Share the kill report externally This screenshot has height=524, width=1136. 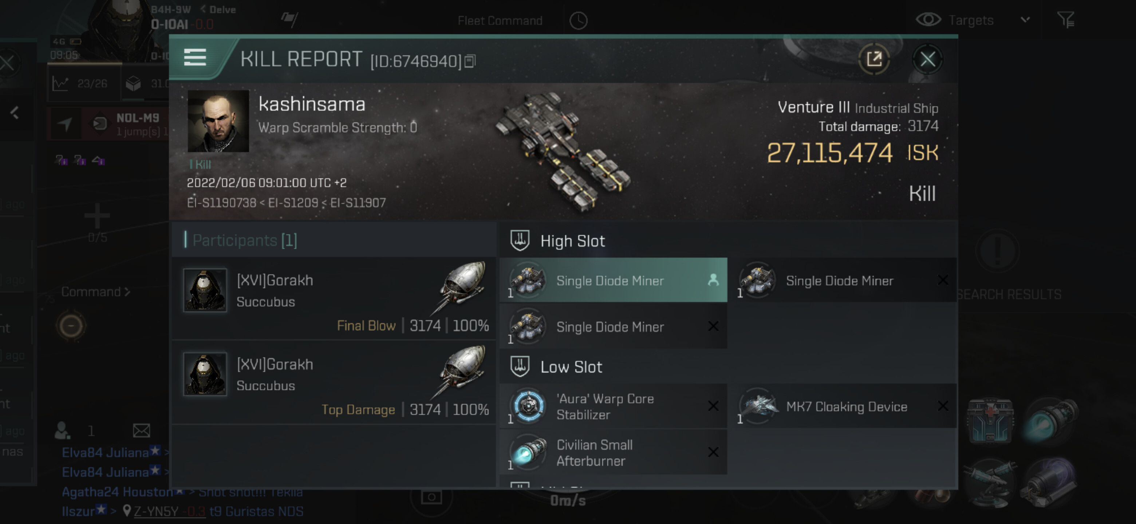(873, 59)
